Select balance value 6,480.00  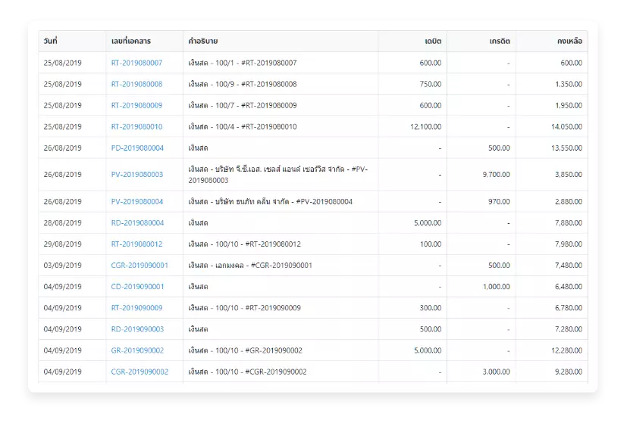click(x=569, y=287)
